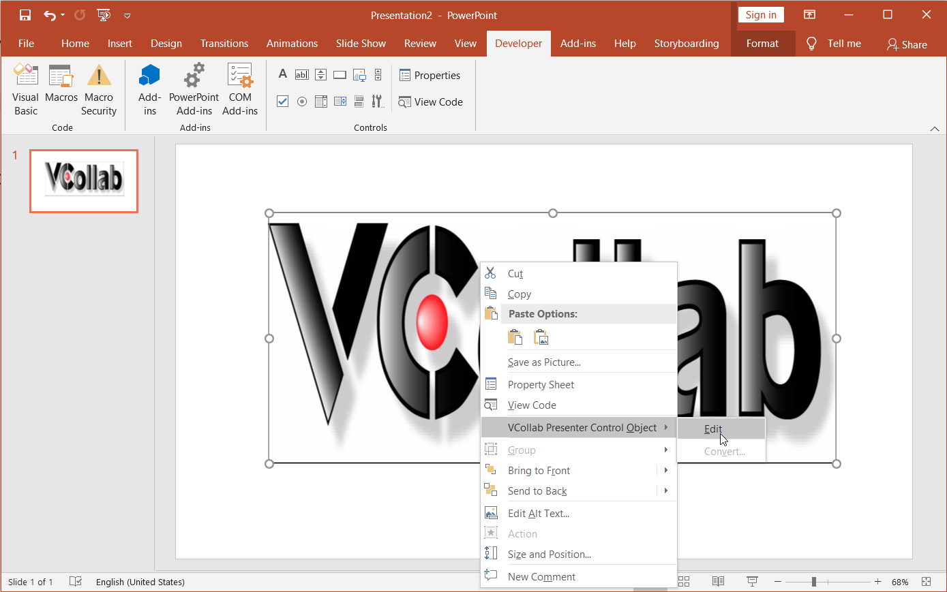This screenshot has width=947, height=592.
Task: Expand the Bring to Front submenu arrow
Action: coord(665,470)
